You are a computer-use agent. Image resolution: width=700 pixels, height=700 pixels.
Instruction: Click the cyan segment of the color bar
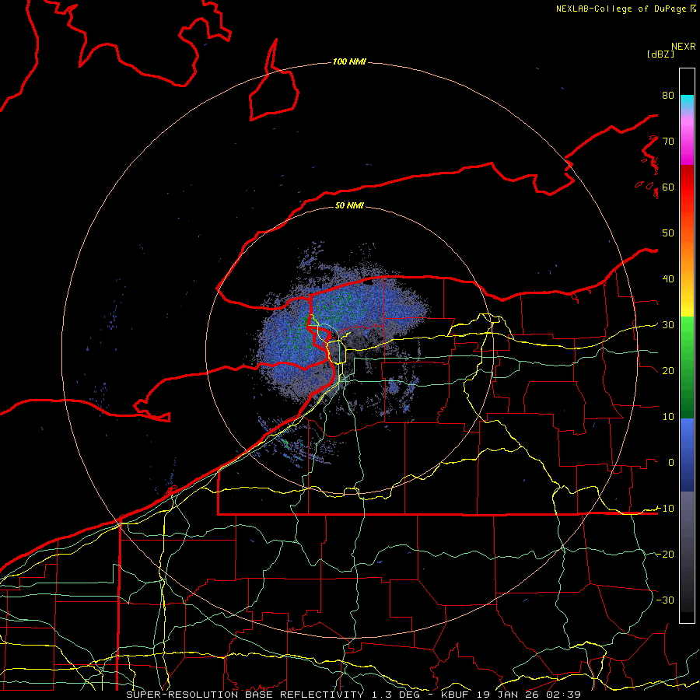click(x=687, y=103)
